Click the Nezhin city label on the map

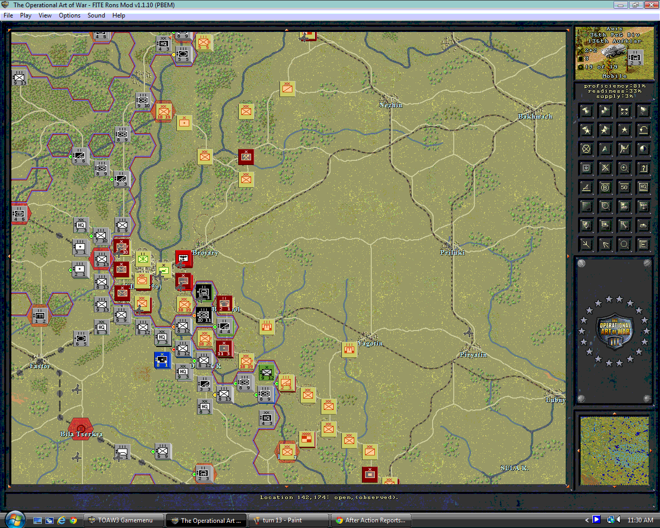pos(391,105)
